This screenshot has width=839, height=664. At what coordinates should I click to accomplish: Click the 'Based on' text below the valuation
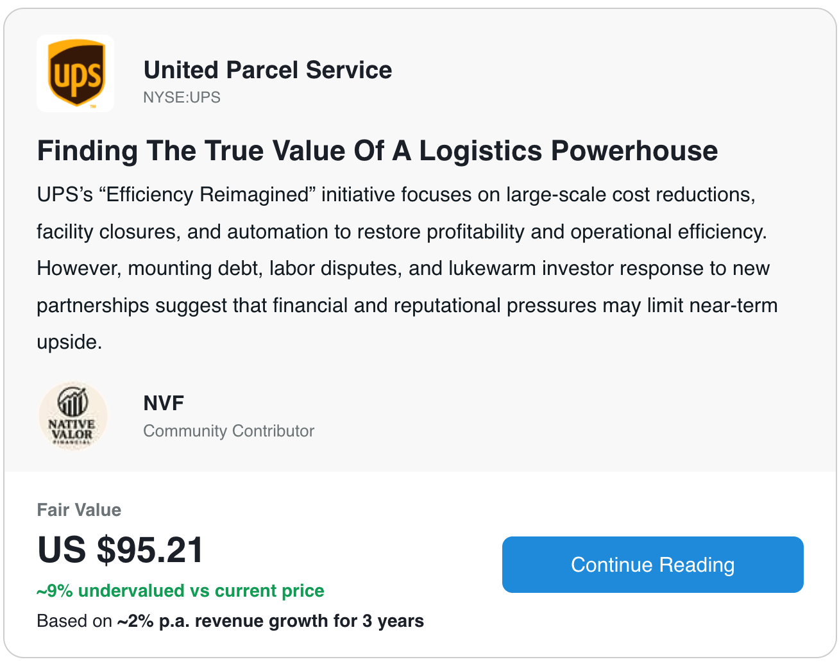coord(74,621)
